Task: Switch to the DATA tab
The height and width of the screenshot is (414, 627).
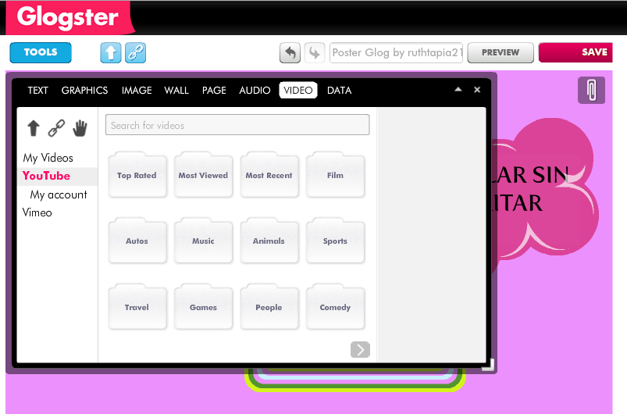Action: click(339, 91)
